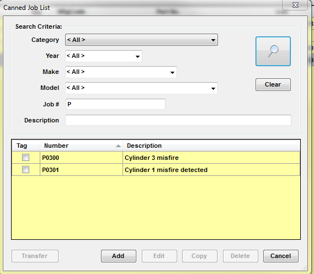
Task: Click the Job # input field
Action: click(x=115, y=104)
